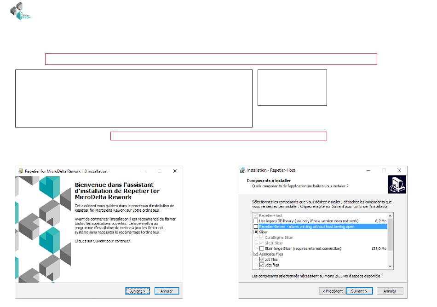The image size is (437, 307).
Task: Click the component list scroll-up arrow
Action: (x=390, y=216)
